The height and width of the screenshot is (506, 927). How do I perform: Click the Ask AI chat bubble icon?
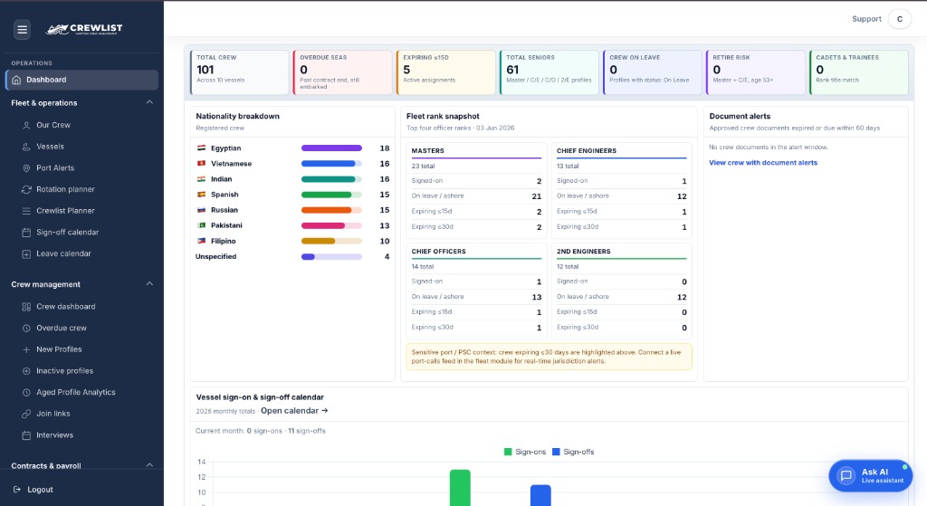point(846,475)
